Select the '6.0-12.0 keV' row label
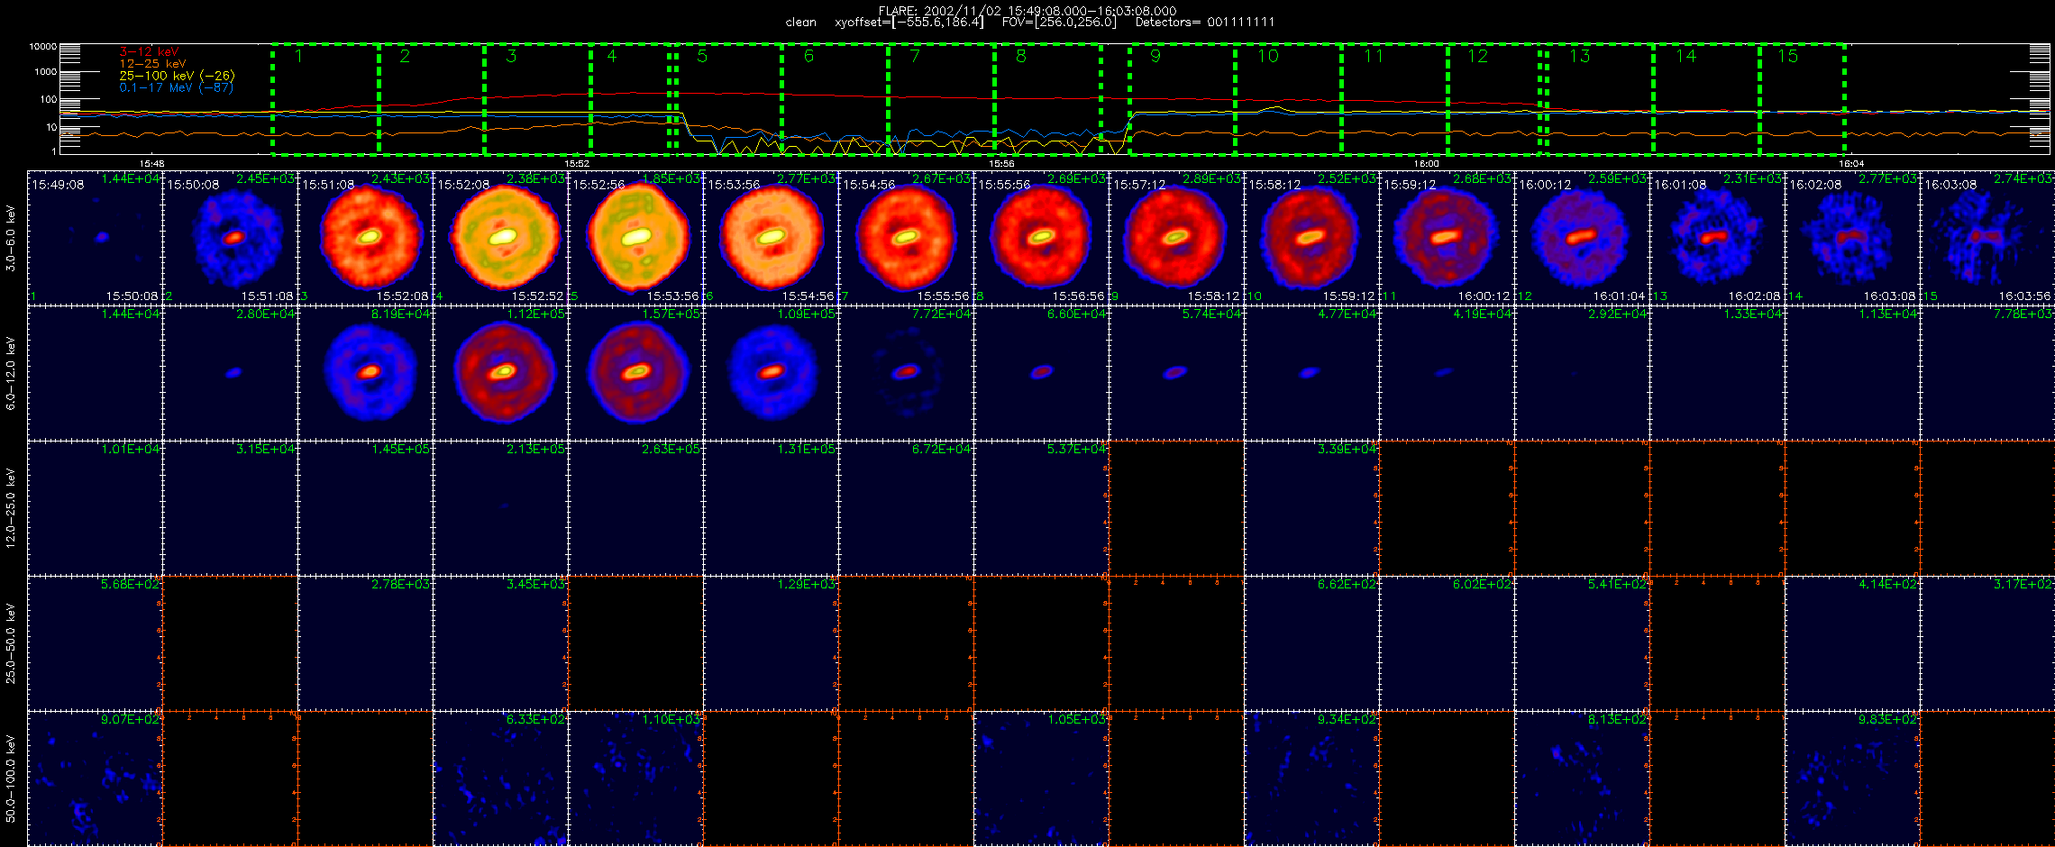Image resolution: width=2055 pixels, height=847 pixels. click(11, 373)
